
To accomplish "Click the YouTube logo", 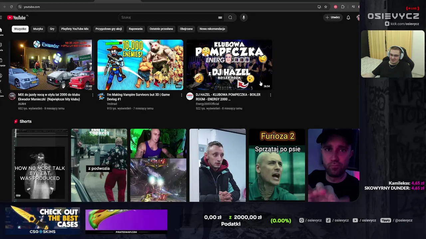I will (17, 17).
